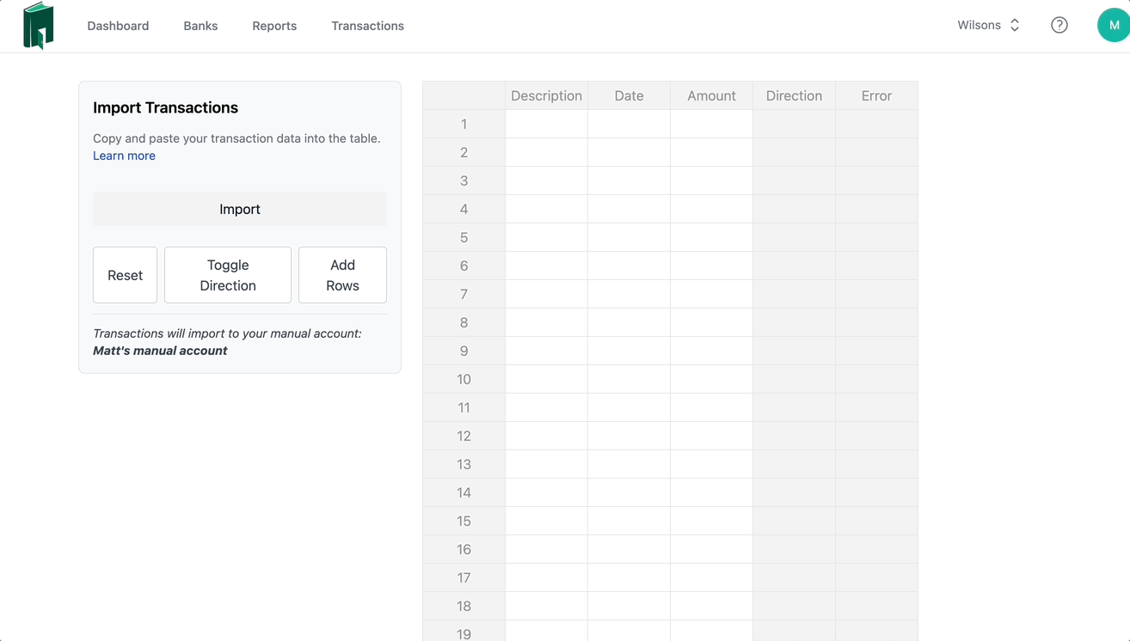Click the Date cell in row 3
This screenshot has width=1130, height=641.
tap(629, 180)
